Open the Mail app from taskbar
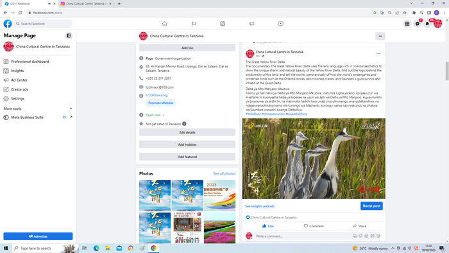This screenshot has height=253, width=449. click(x=119, y=248)
